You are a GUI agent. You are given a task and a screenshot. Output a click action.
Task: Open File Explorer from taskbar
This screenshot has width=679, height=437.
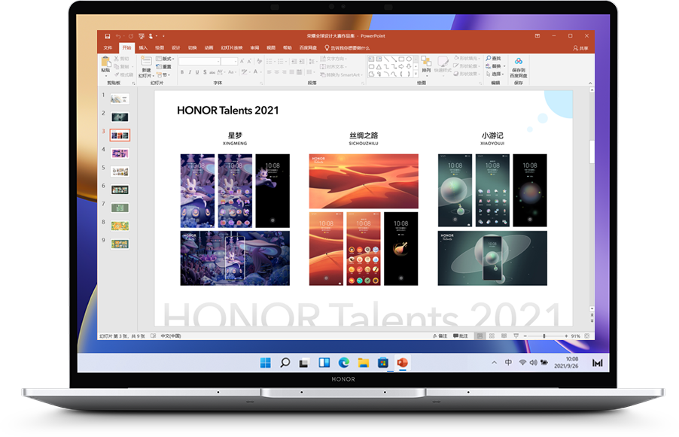364,363
